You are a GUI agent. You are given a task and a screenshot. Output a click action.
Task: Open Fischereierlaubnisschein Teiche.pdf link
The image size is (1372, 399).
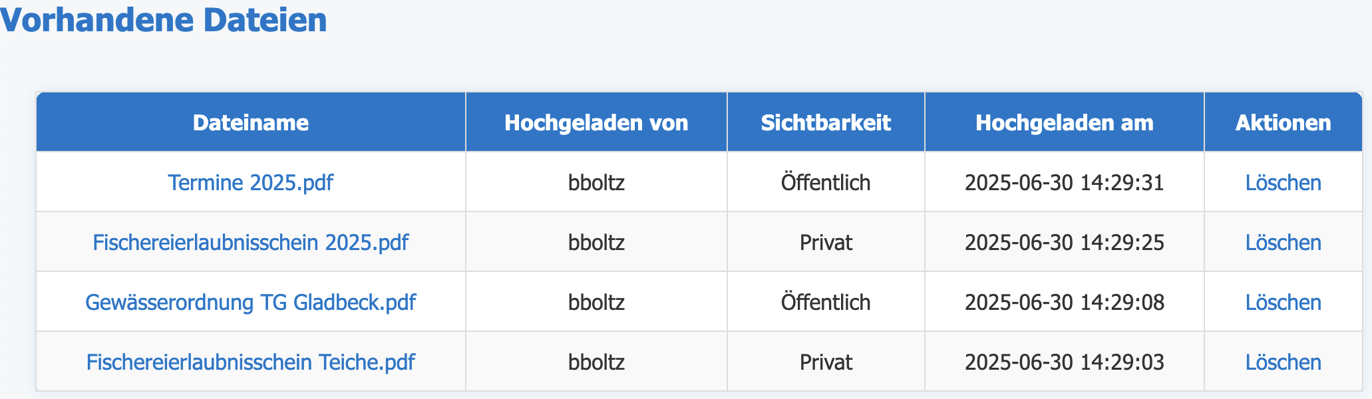point(250,362)
